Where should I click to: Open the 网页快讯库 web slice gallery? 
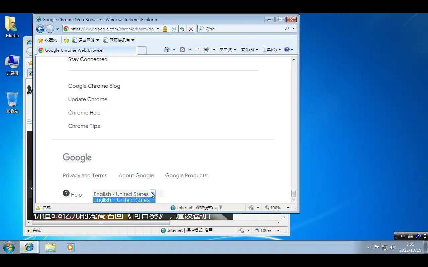tap(119, 40)
